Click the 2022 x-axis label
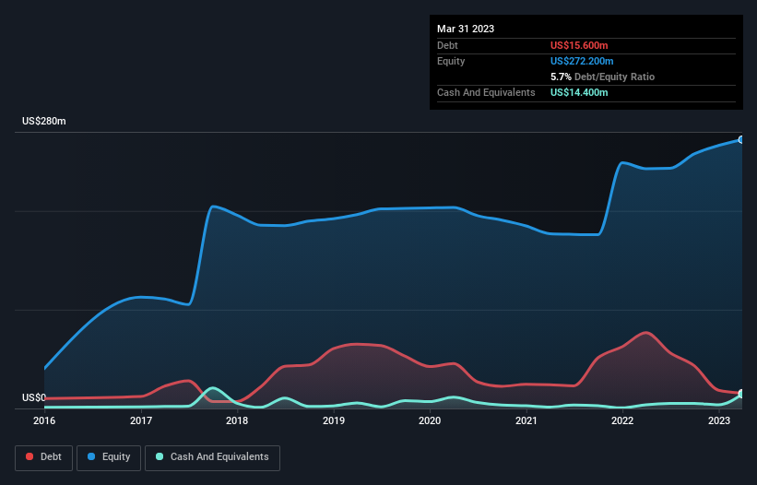The height and width of the screenshot is (485, 757). coord(622,420)
